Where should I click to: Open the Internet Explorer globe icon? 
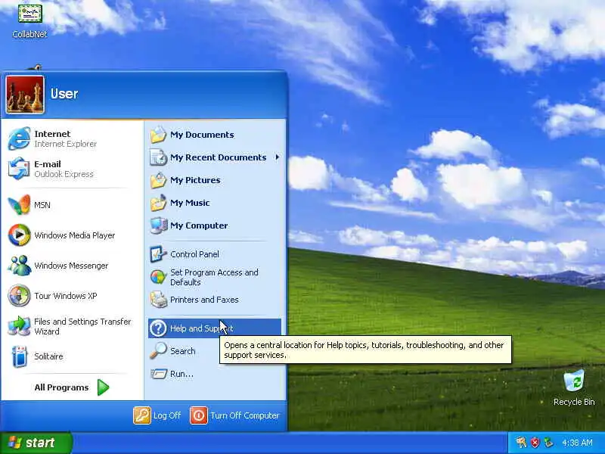[19, 138]
